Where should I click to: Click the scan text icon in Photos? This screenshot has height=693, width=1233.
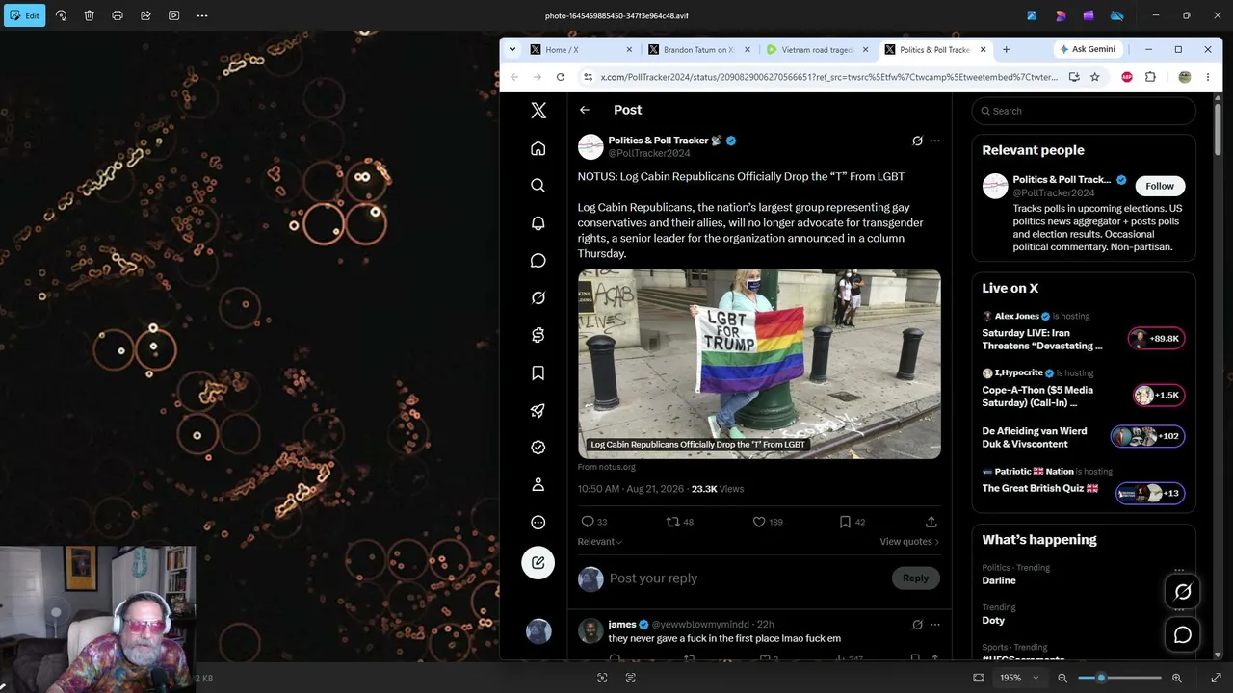[631, 678]
